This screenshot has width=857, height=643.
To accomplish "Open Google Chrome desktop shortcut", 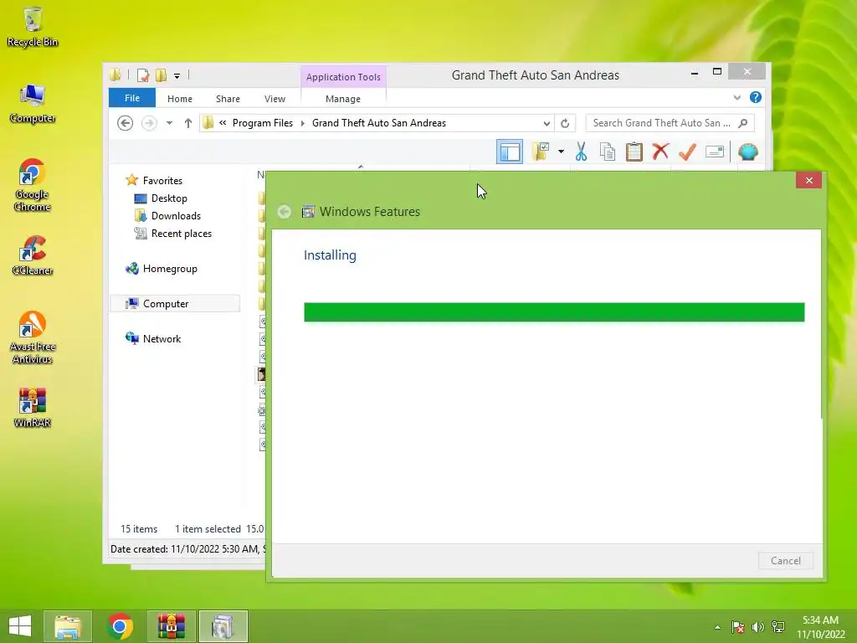I will click(x=33, y=185).
